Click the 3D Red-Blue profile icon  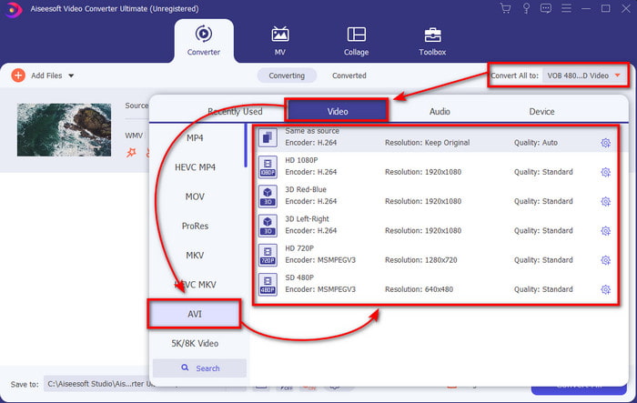268,196
